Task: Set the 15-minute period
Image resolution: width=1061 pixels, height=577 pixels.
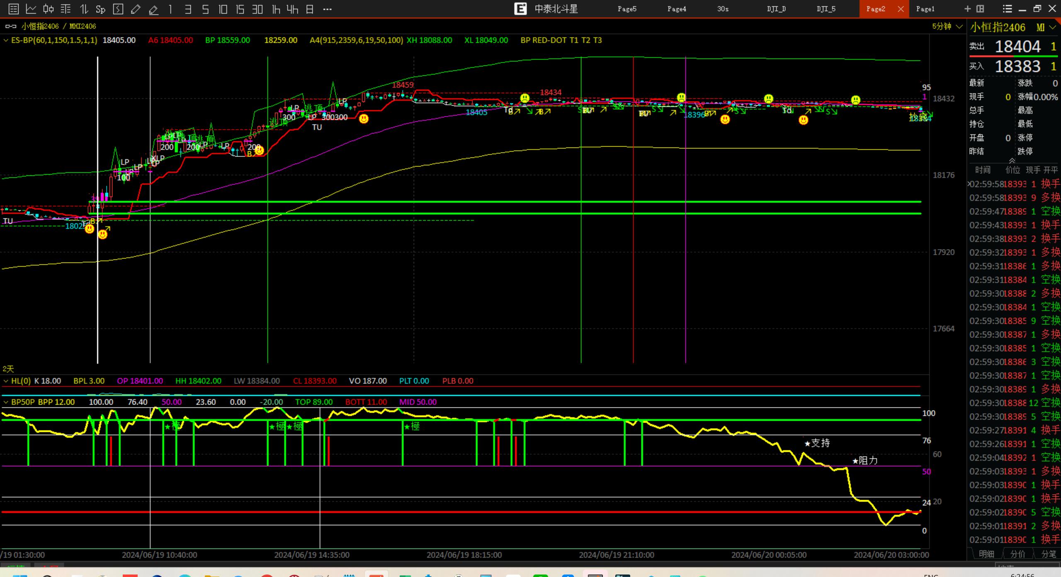Action: pos(240,9)
